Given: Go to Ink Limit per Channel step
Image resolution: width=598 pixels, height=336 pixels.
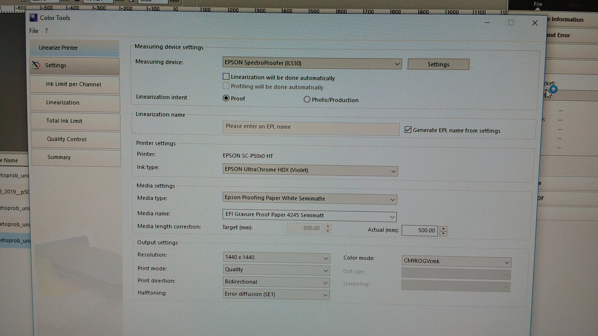Looking at the screenshot, I should click(x=75, y=84).
